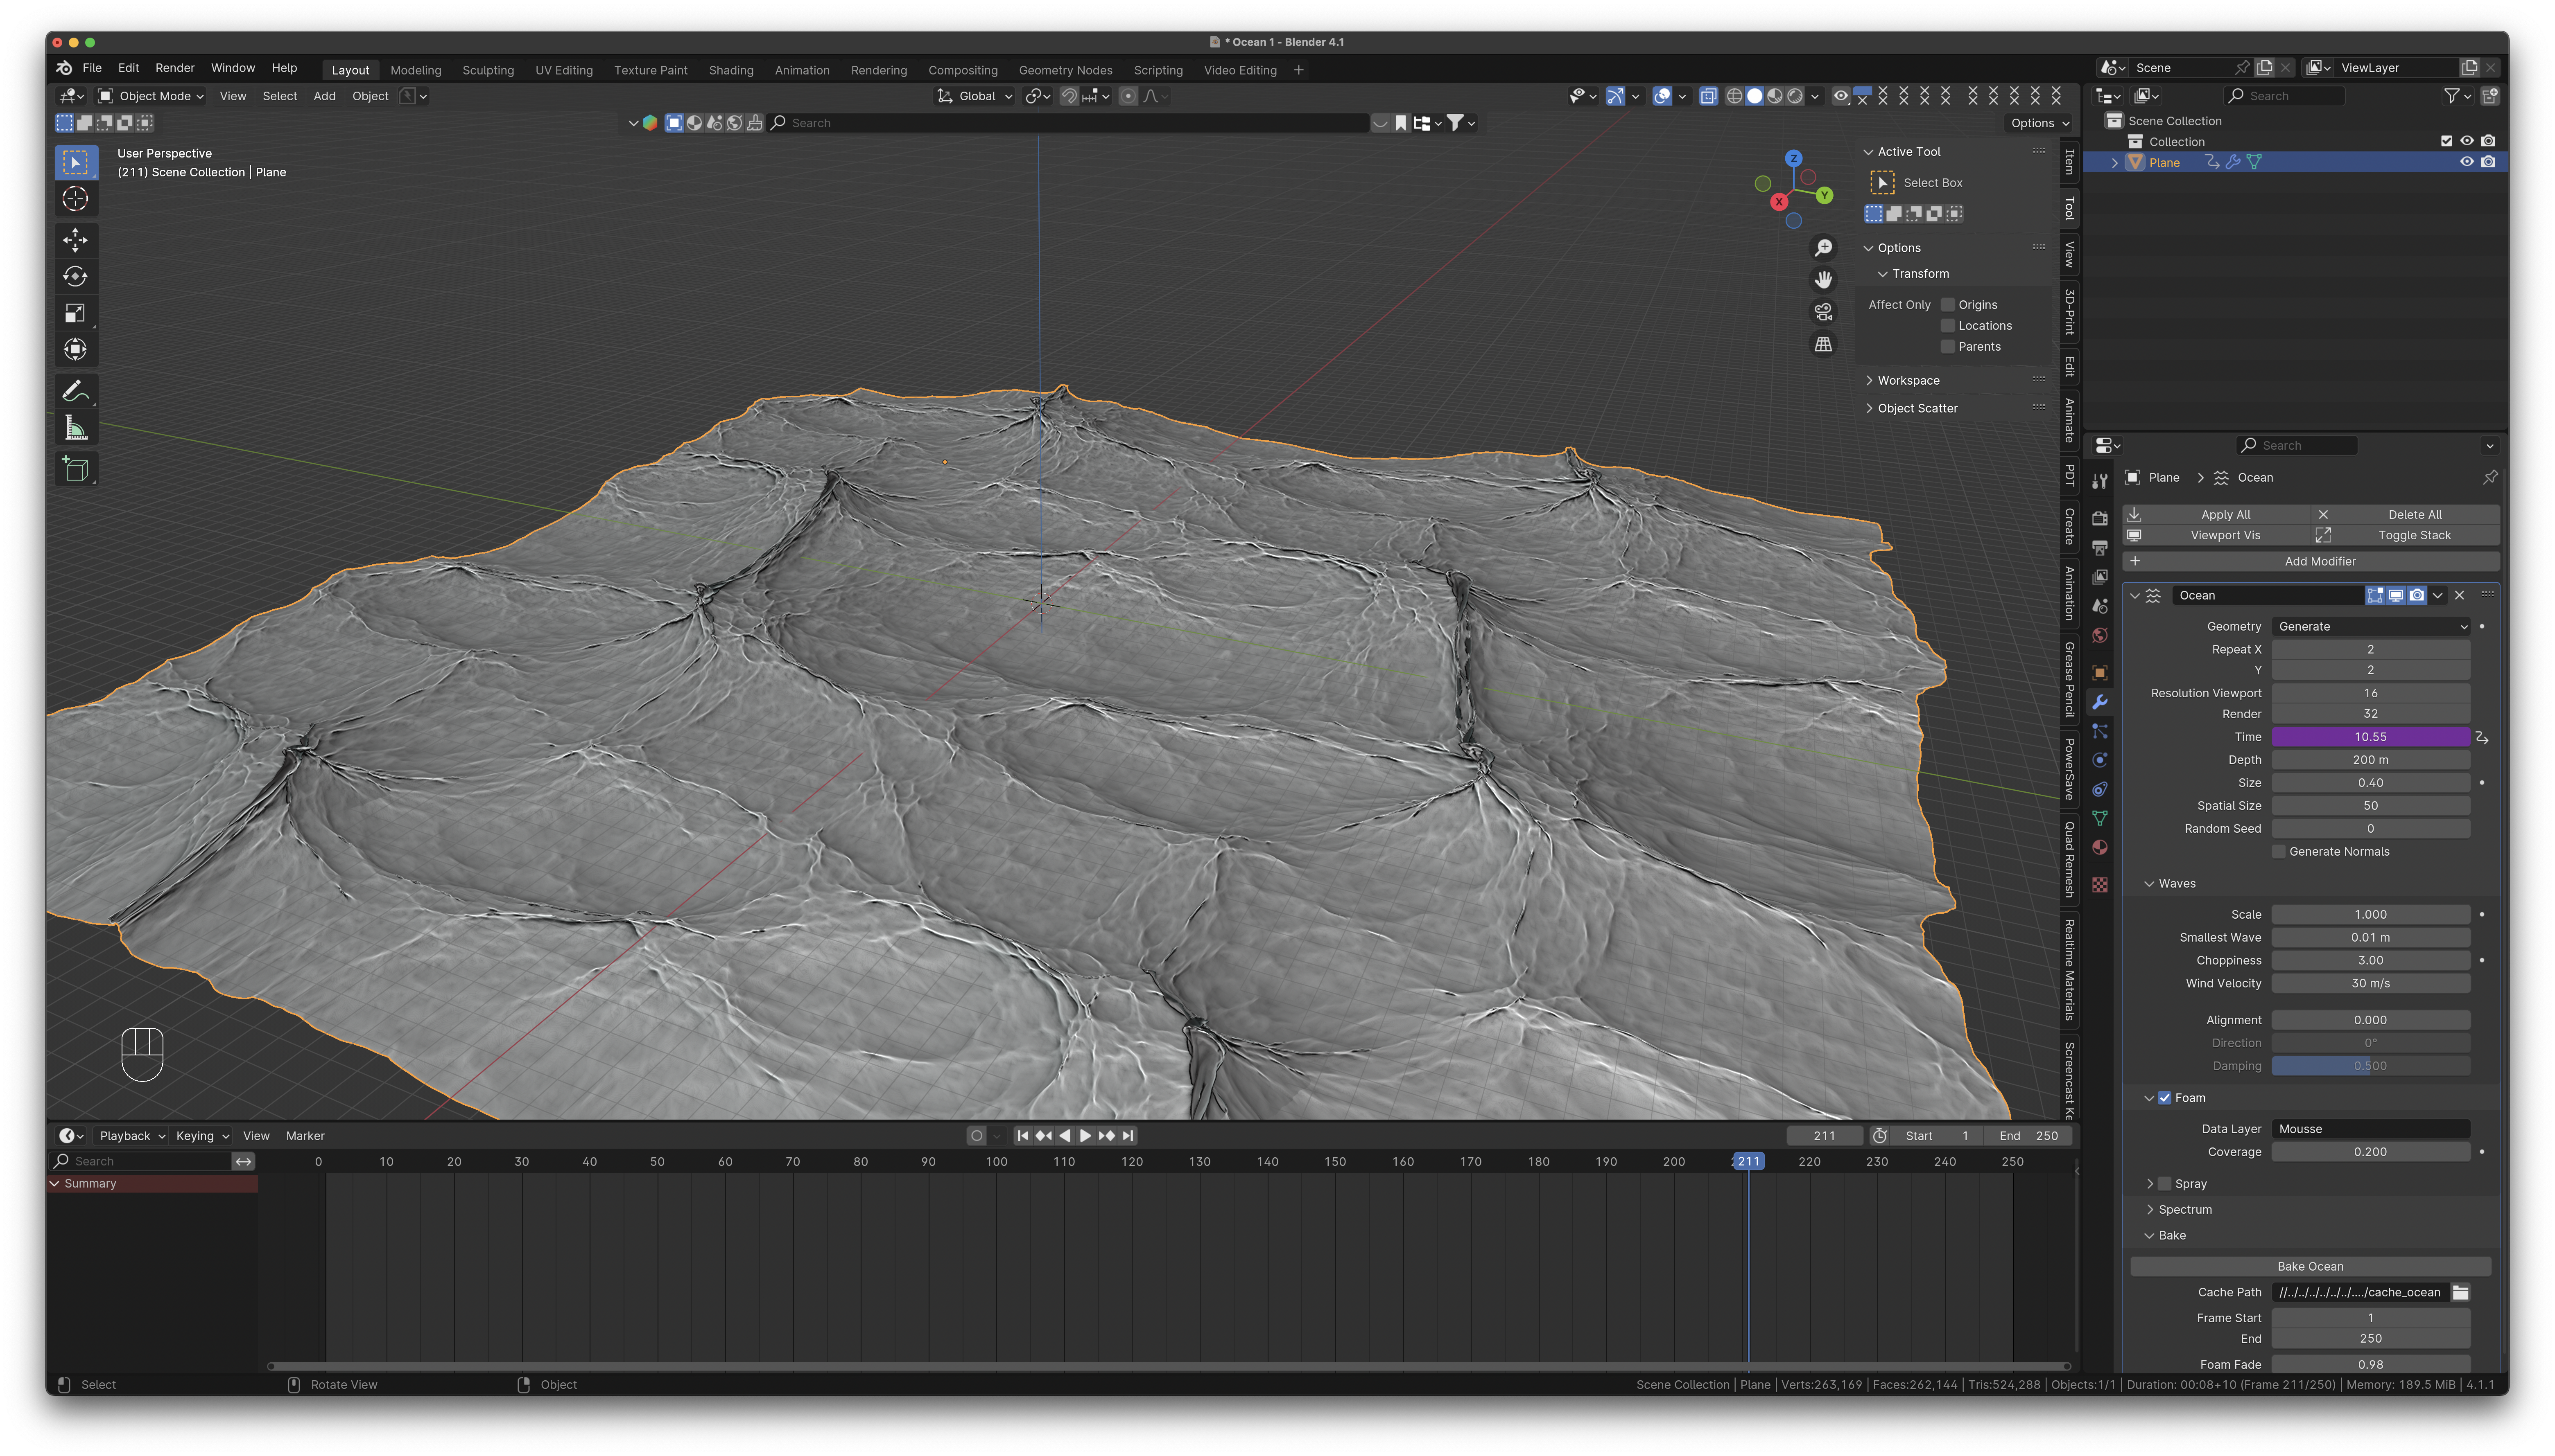Enable the Origins affect-only checkbox
2555x1456 pixels.
click(x=1948, y=305)
